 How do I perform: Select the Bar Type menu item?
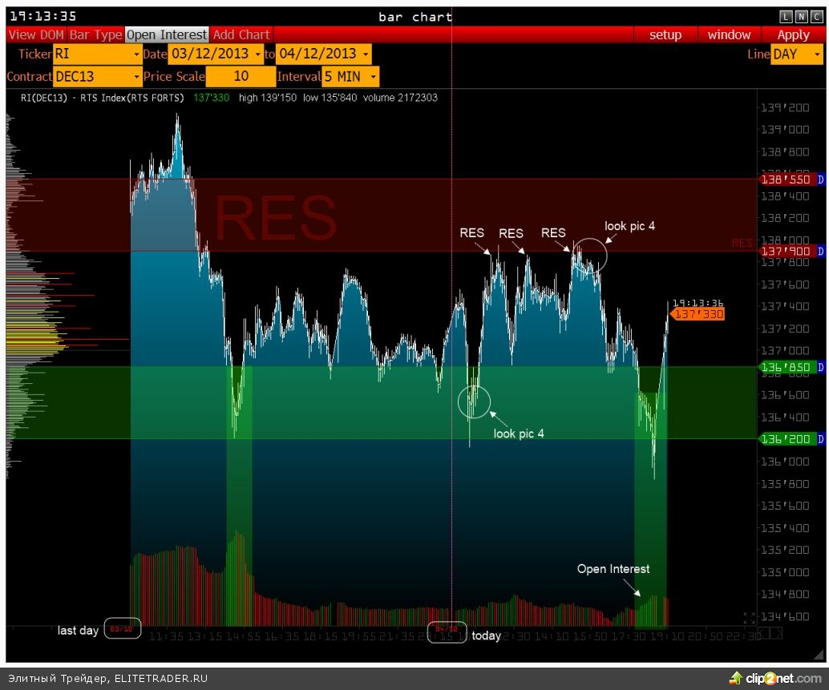pos(95,34)
